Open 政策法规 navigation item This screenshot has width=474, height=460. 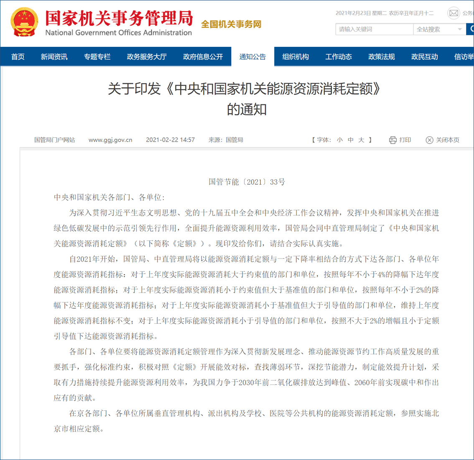click(382, 56)
